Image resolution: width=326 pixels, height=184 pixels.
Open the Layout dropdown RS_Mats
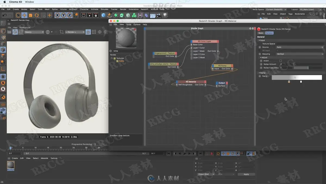(x=311, y=10)
